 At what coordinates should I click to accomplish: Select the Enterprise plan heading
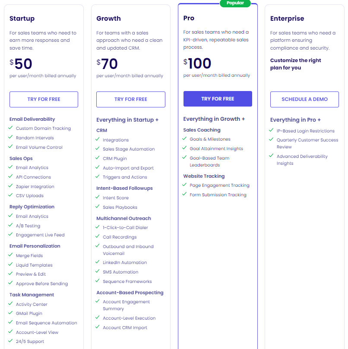point(287,19)
